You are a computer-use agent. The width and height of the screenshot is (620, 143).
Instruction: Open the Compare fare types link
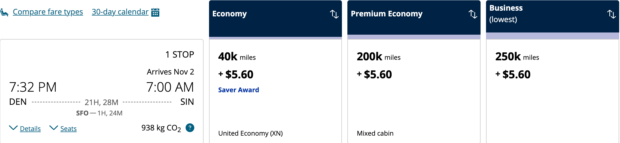48,12
